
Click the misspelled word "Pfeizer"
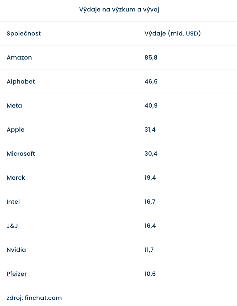point(16,274)
